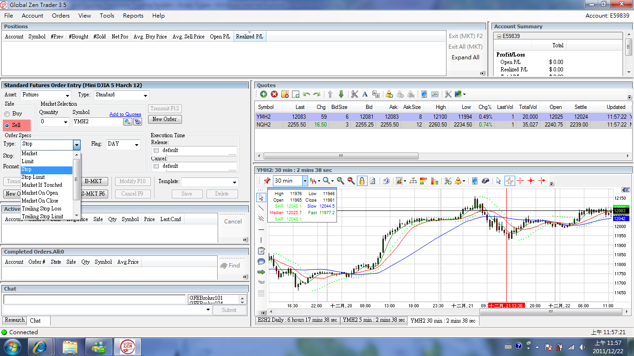
Task: Open Internet Explorer from the taskbar
Action: pyautogui.click(x=40, y=346)
